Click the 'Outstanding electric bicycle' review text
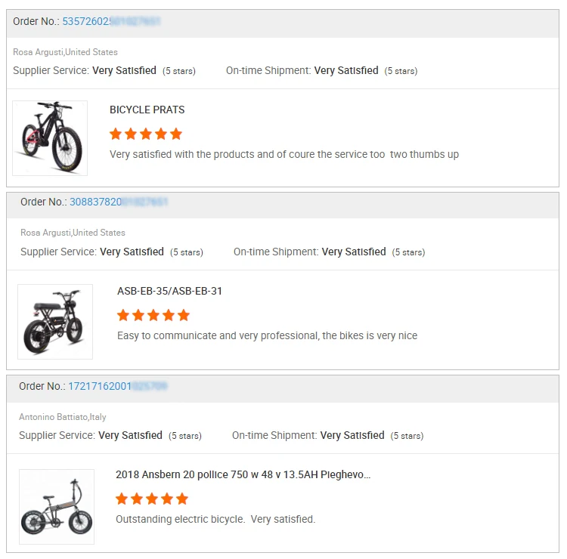Image resolution: width=567 pixels, height=559 pixels. (x=215, y=520)
